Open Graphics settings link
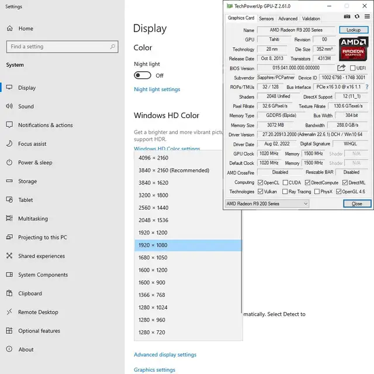 coord(154,370)
